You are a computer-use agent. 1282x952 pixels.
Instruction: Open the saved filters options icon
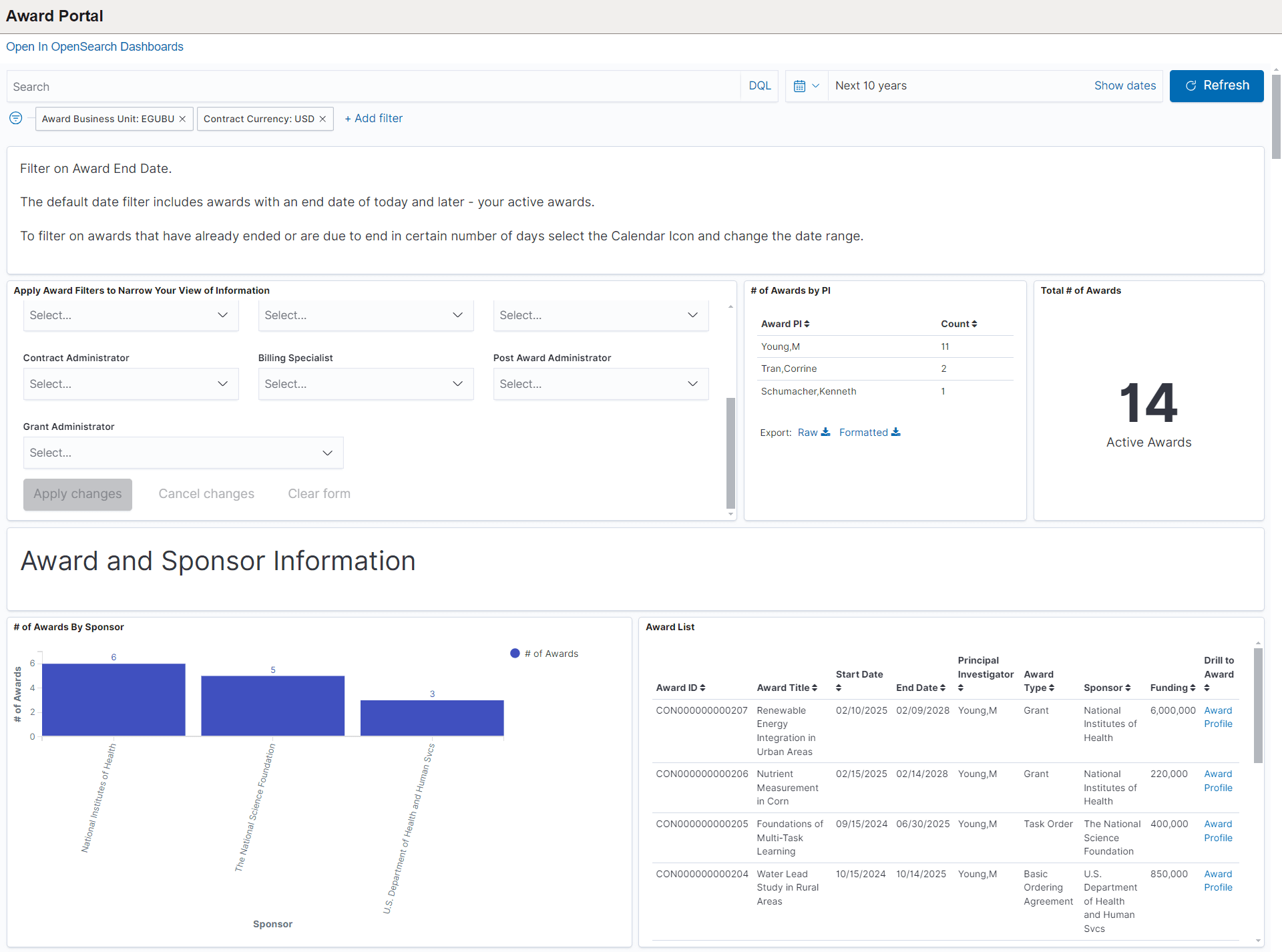click(x=16, y=118)
